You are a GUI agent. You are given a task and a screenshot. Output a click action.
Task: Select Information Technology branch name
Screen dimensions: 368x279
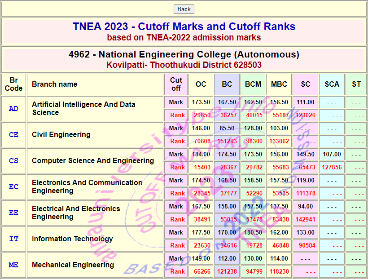click(73, 239)
